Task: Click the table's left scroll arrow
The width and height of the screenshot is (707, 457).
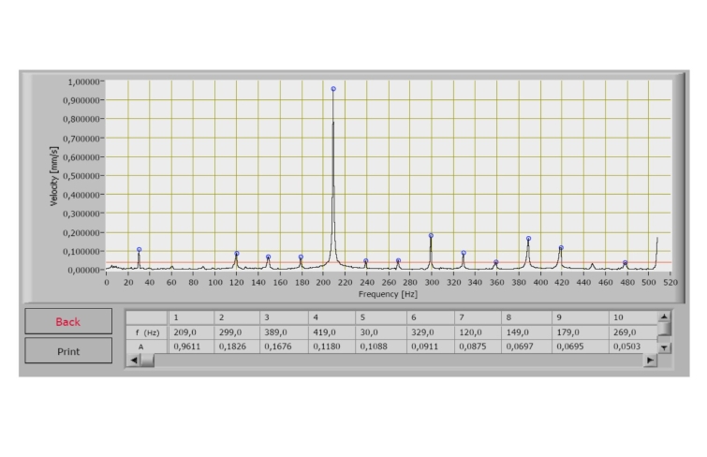Action: tap(134, 360)
